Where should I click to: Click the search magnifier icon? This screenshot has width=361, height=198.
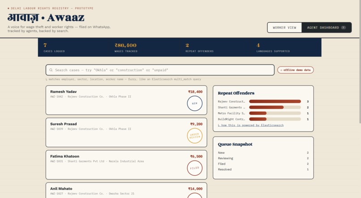click(51, 70)
